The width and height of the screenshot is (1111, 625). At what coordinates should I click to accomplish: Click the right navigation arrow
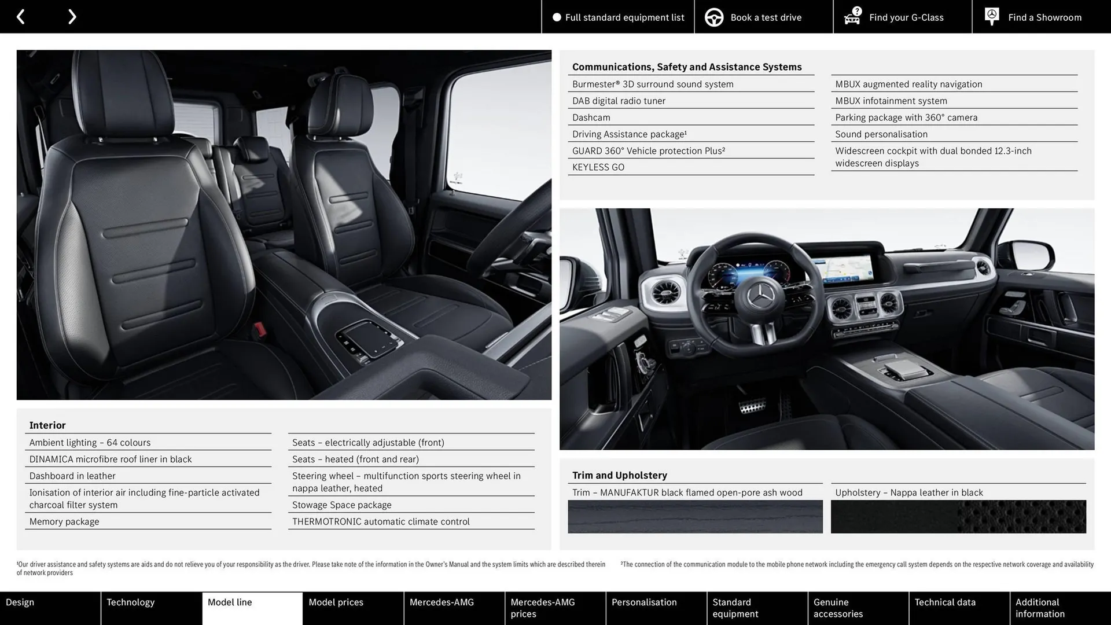click(x=72, y=16)
